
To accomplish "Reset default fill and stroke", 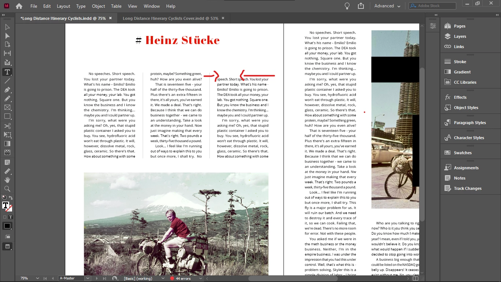I will 4,197.
